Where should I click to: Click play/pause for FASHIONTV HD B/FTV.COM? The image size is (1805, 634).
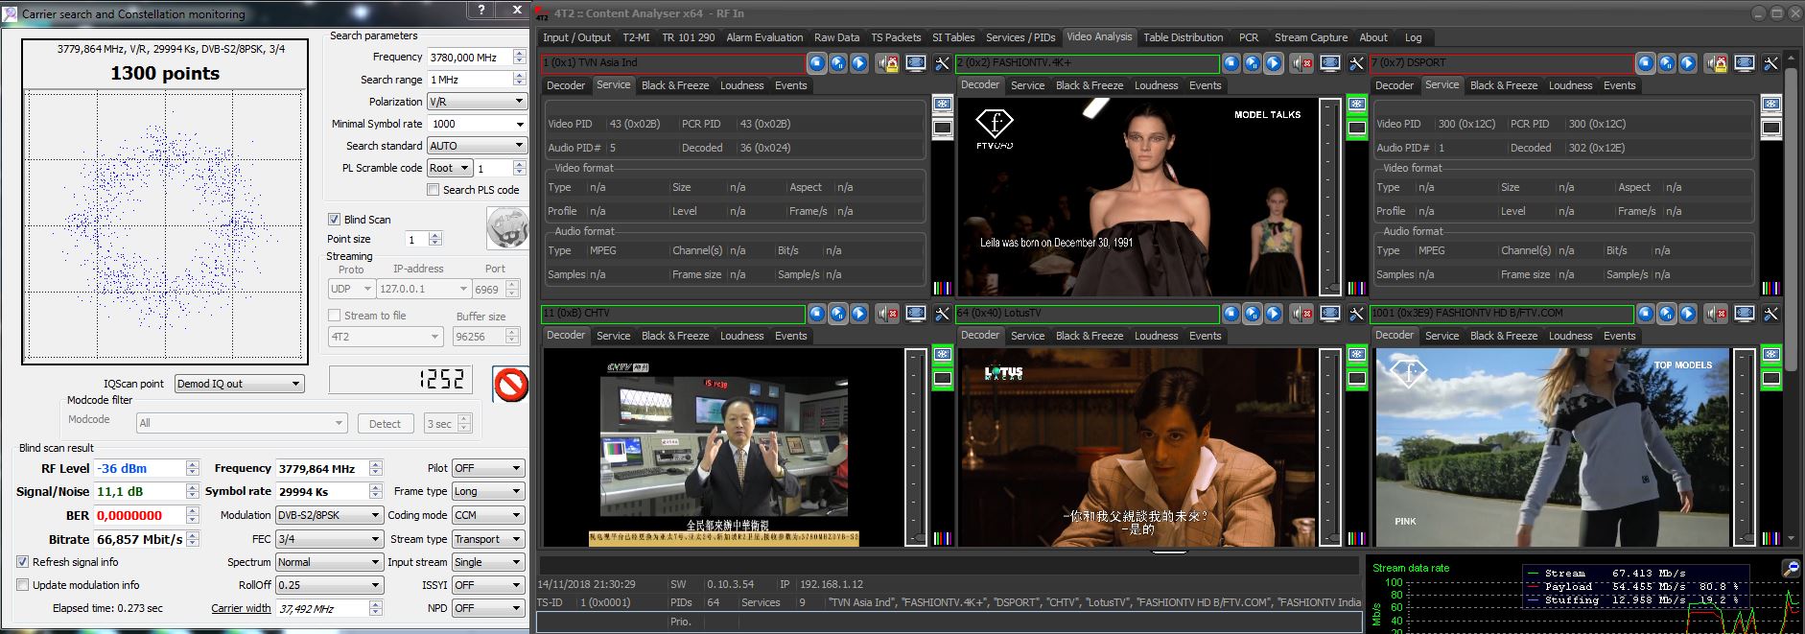[1667, 314]
